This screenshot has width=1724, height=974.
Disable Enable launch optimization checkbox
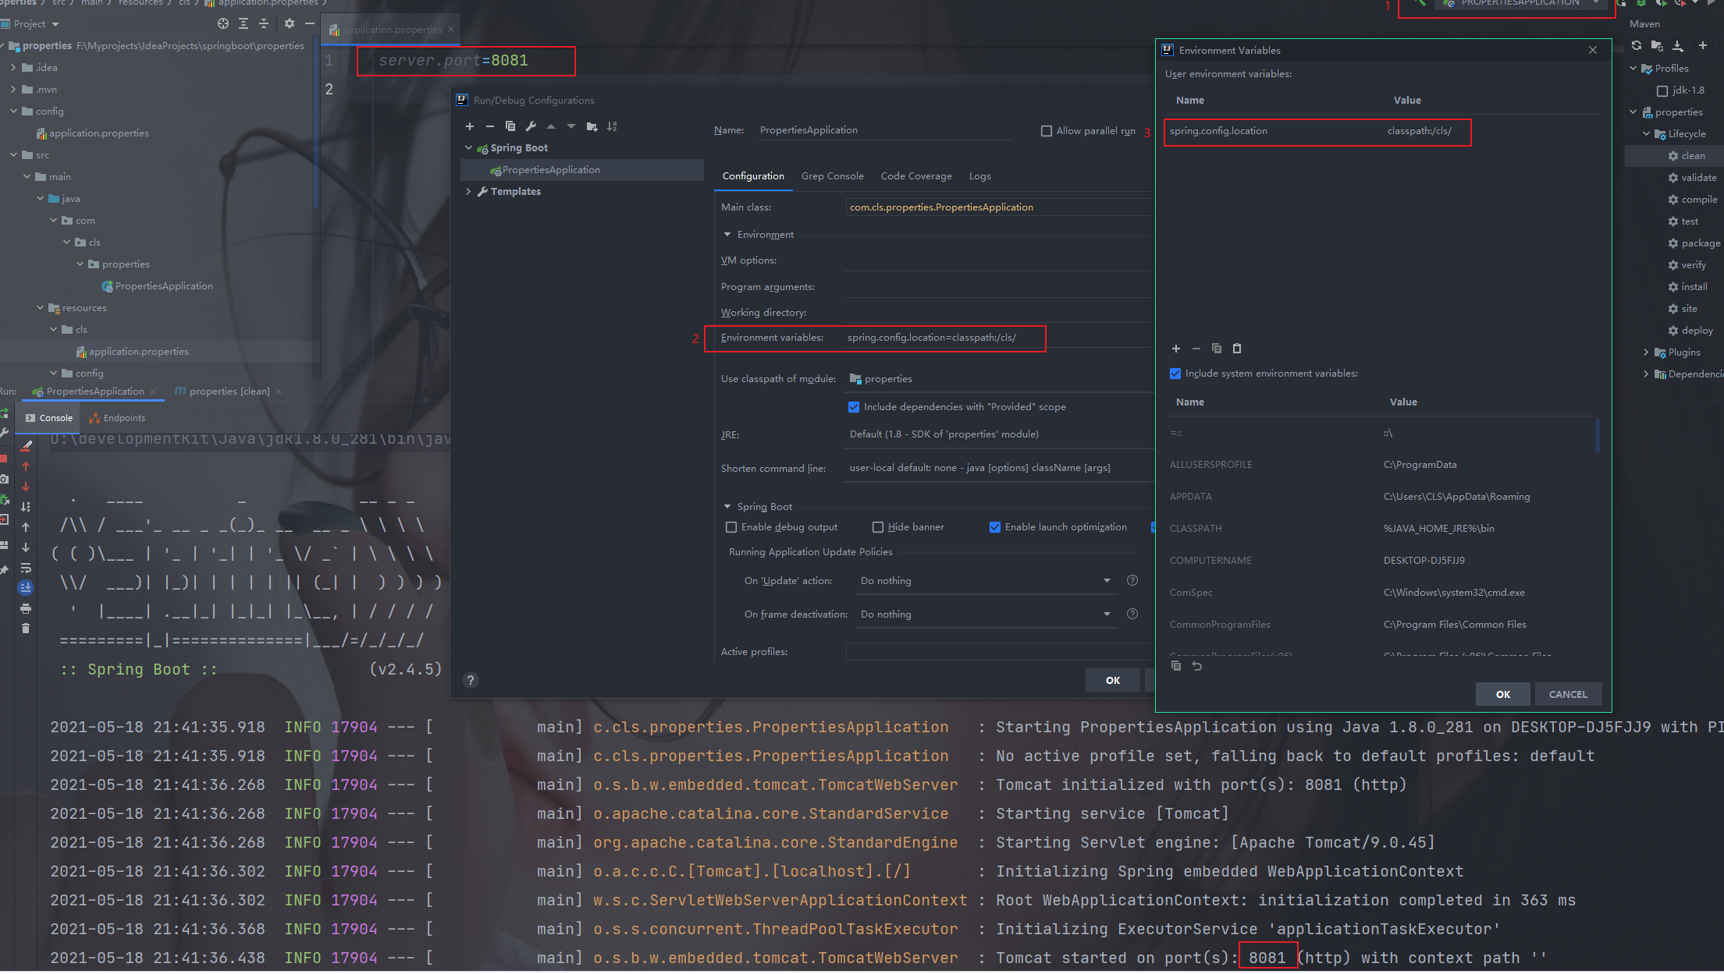995,527
